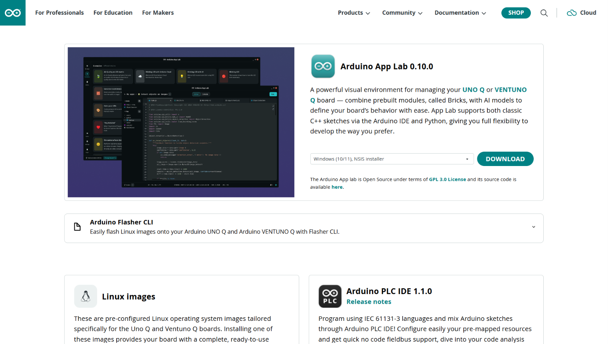Expand the Arduino Flasher CLI section chevron

534,227
